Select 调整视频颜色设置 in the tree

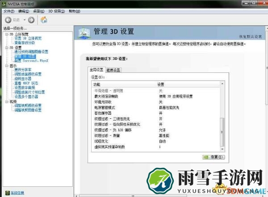tap(28, 105)
